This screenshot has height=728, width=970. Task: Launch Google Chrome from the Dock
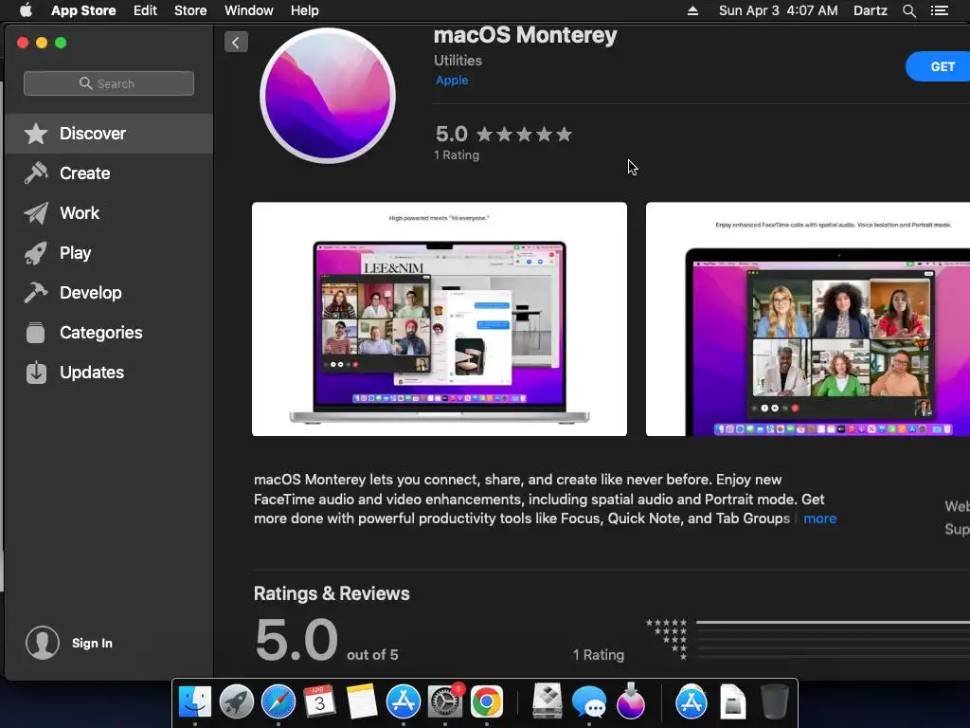click(x=487, y=701)
